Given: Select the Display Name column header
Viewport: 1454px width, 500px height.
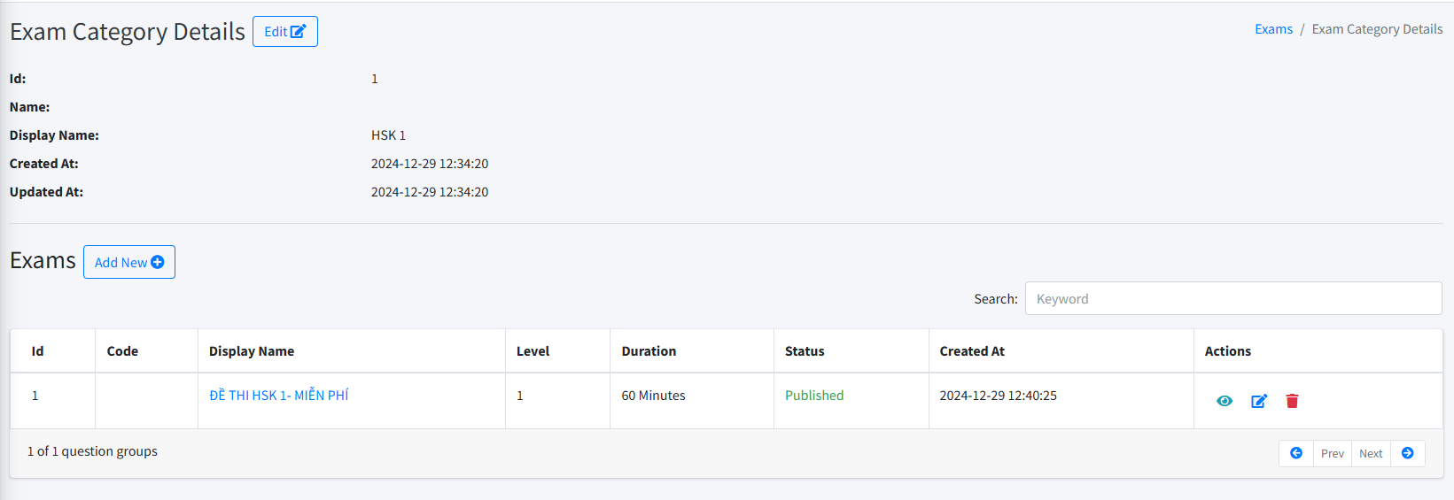Looking at the screenshot, I should point(252,351).
